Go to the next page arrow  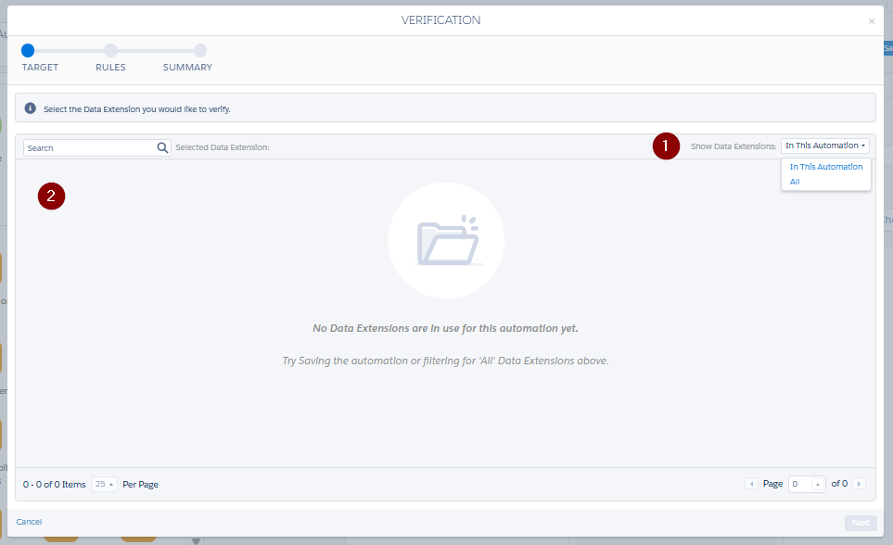859,484
